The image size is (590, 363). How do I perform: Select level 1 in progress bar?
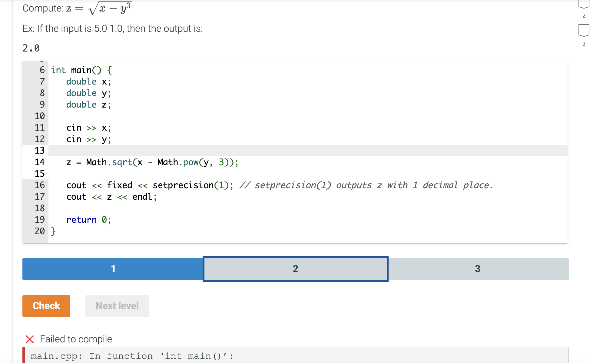coord(113,269)
